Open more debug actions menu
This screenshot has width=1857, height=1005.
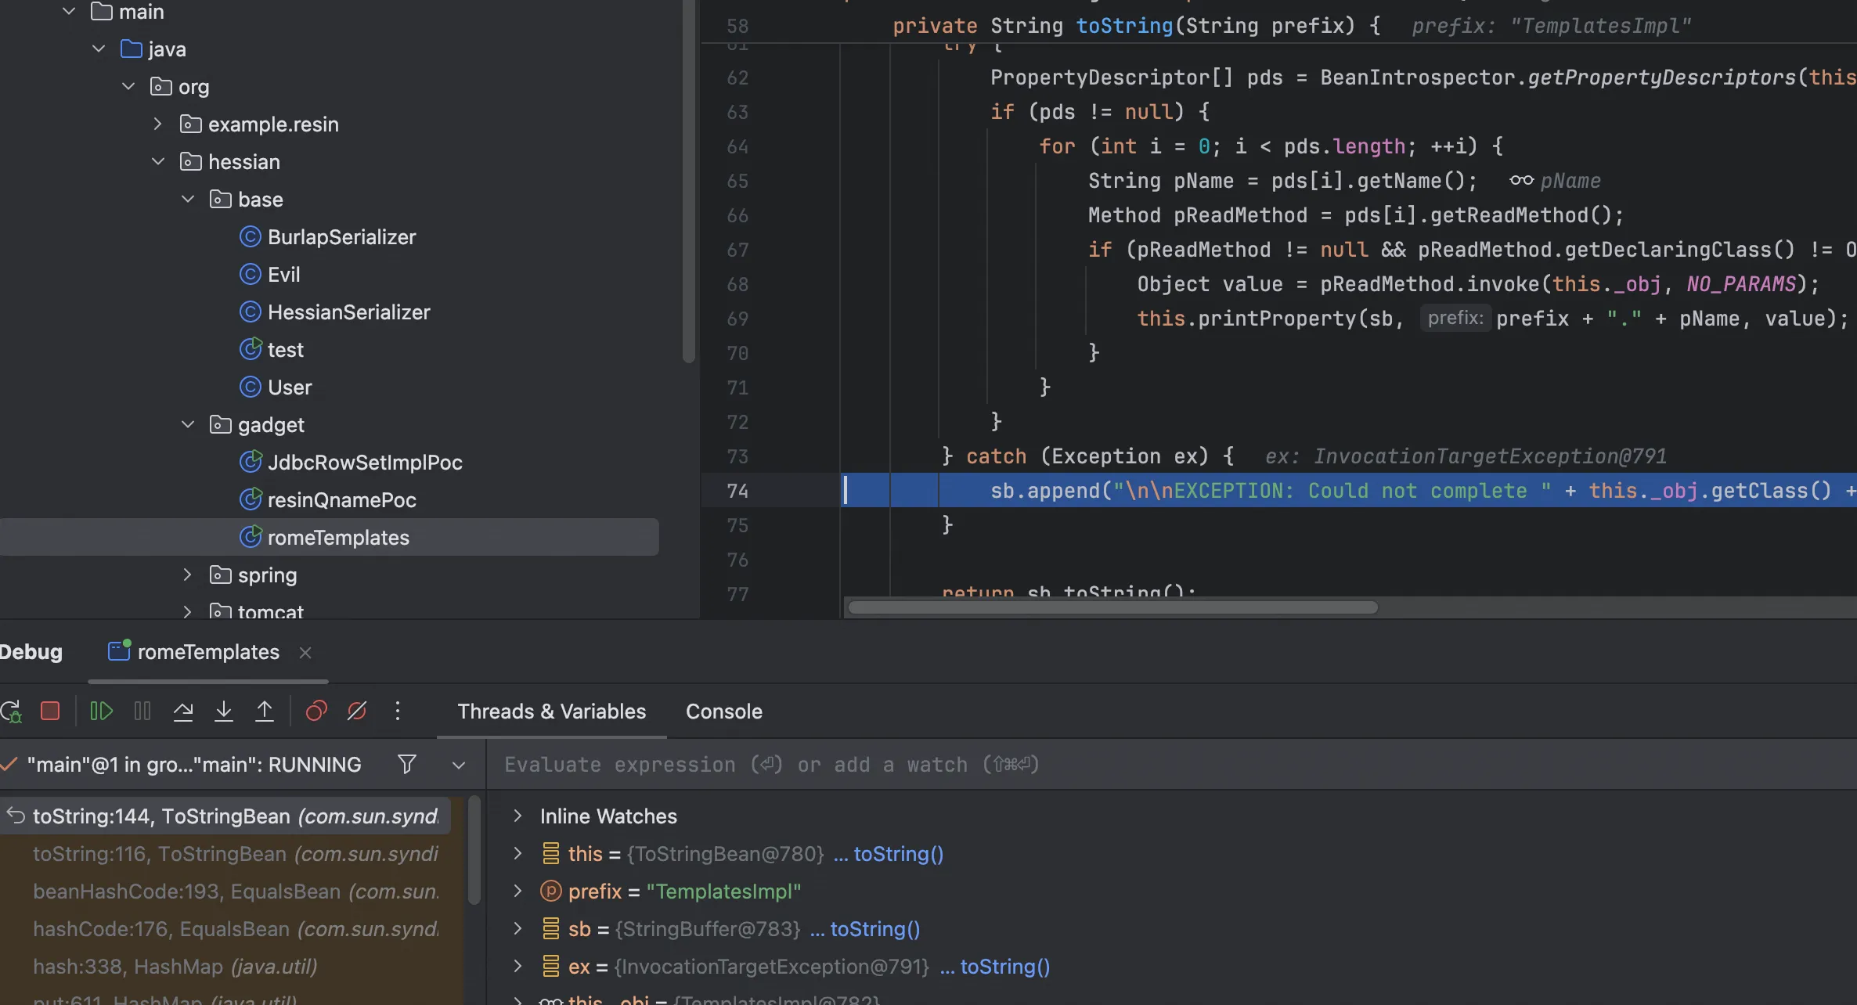pos(398,711)
